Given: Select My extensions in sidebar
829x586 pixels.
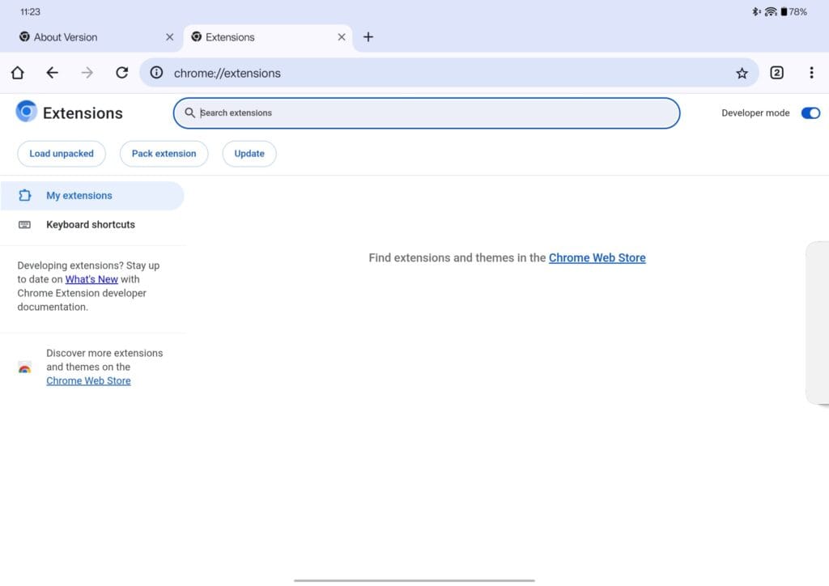Looking at the screenshot, I should point(92,196).
